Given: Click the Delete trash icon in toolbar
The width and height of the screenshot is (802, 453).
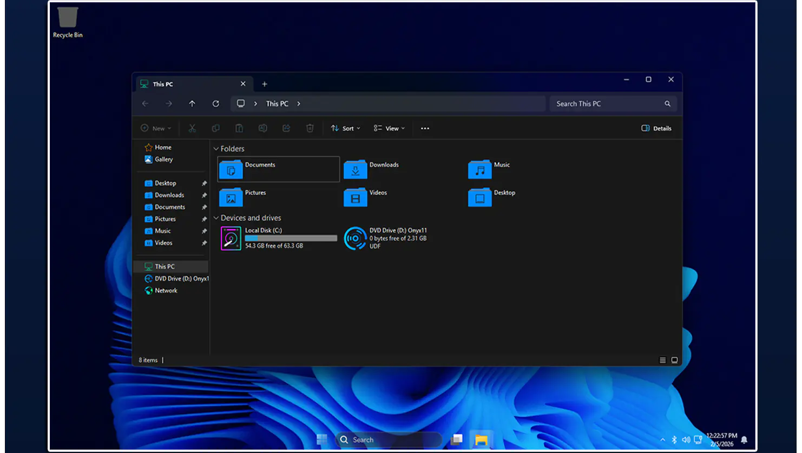Looking at the screenshot, I should (x=310, y=129).
